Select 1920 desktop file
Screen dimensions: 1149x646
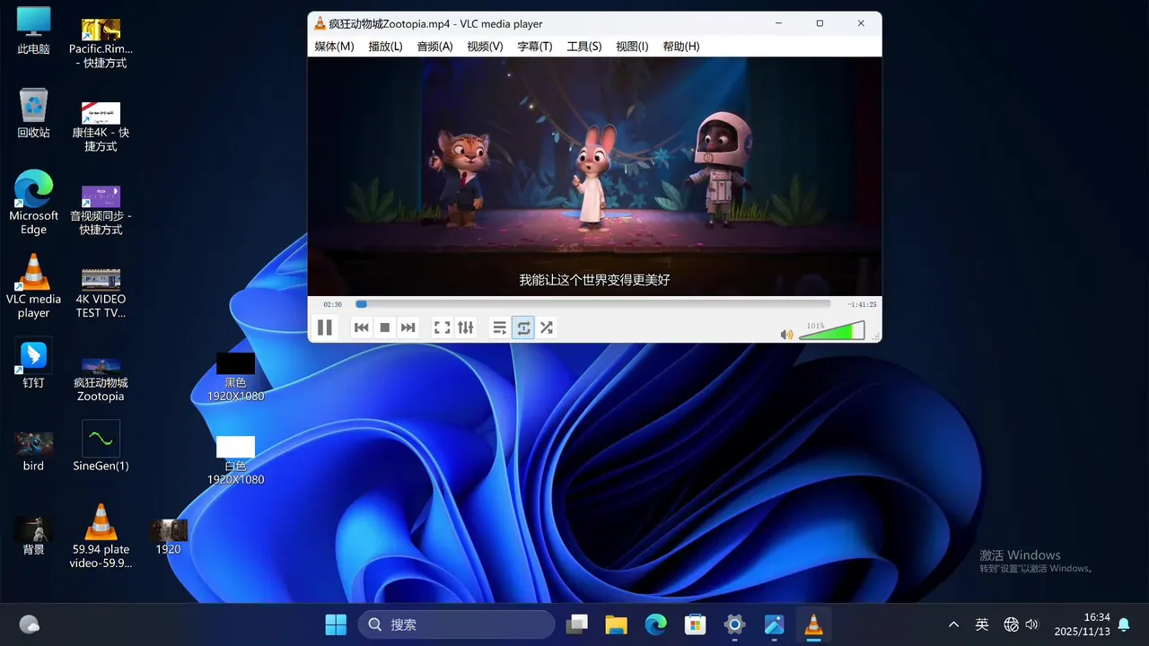(168, 536)
